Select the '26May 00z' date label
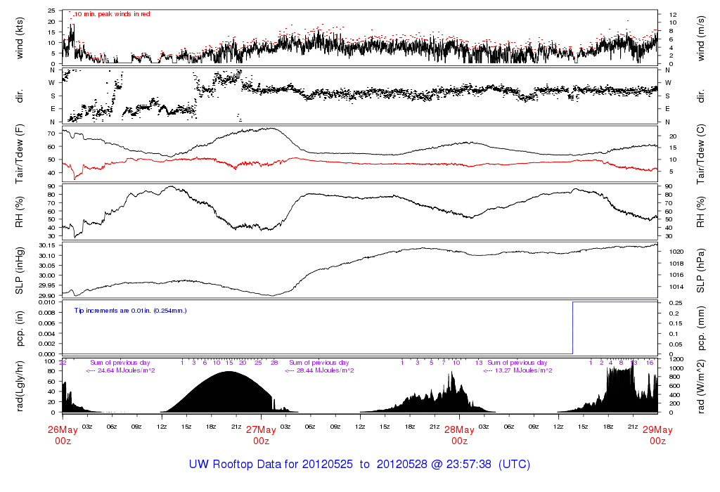This screenshot has height=492, width=720. coord(63,435)
